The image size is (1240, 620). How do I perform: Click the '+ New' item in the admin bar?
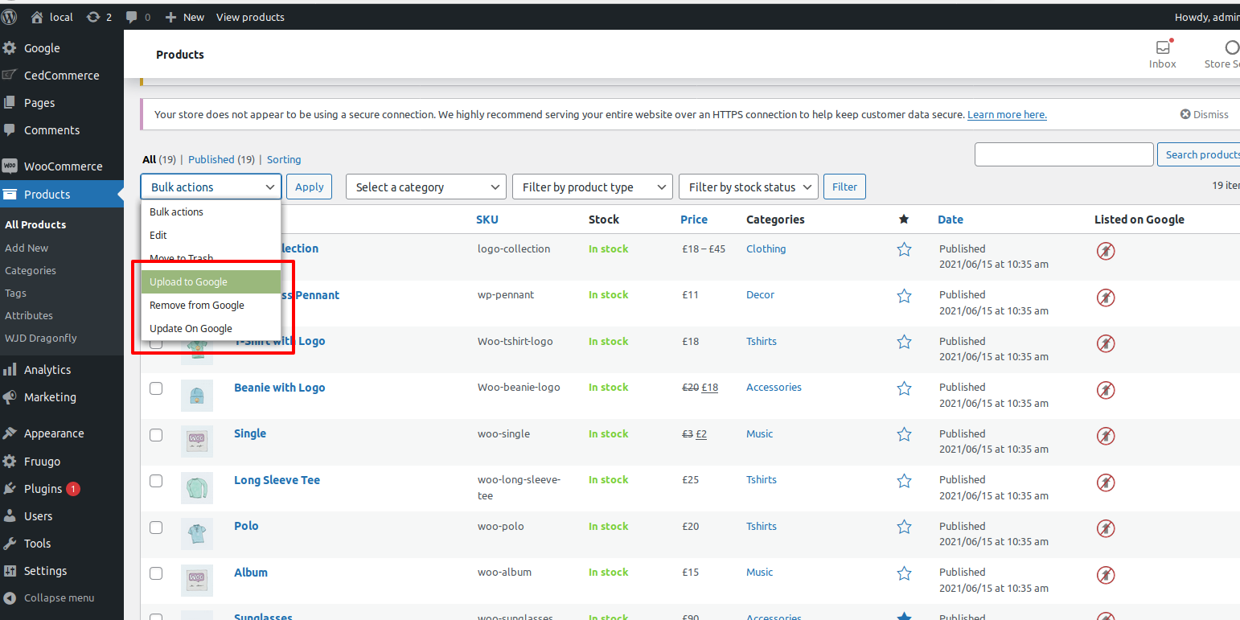(x=184, y=17)
